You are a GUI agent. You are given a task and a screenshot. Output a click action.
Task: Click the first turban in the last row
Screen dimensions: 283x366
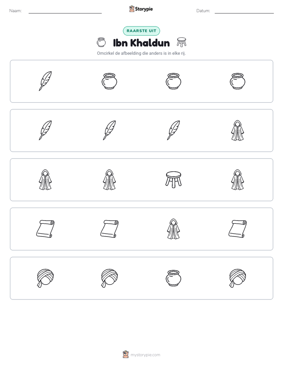click(x=45, y=278)
